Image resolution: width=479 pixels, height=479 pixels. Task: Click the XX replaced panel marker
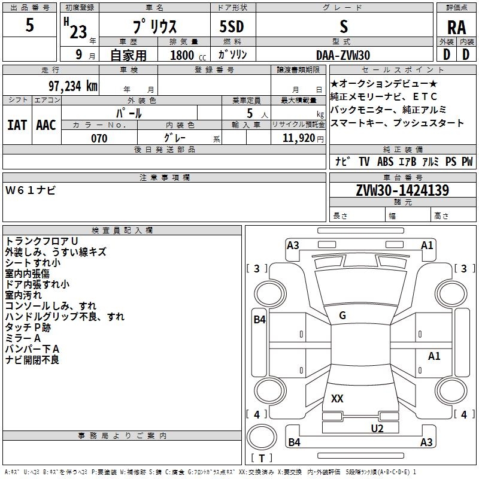[337, 398]
